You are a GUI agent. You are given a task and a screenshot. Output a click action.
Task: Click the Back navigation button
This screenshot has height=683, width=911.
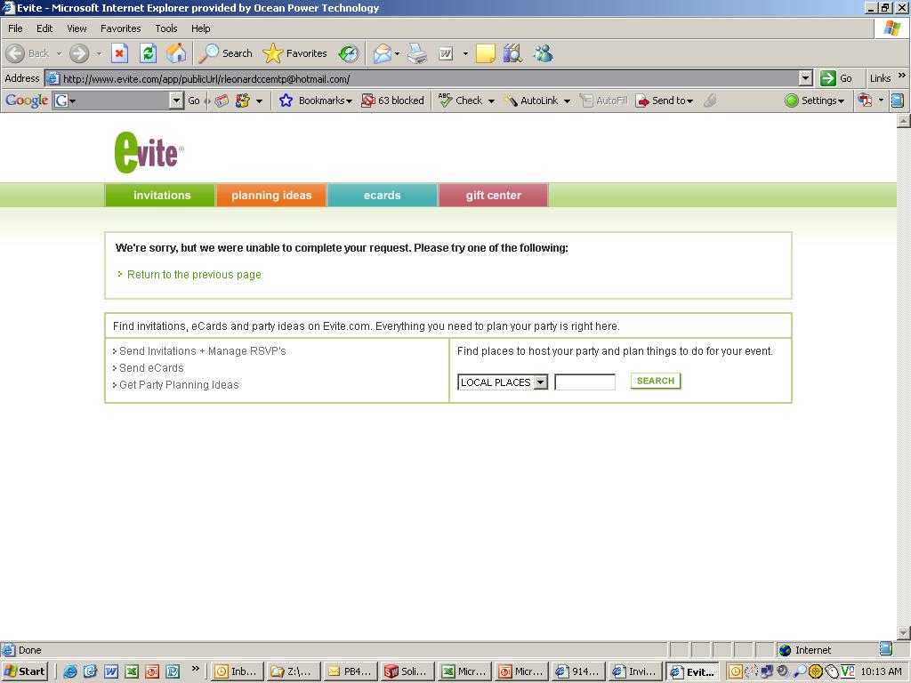tap(28, 53)
